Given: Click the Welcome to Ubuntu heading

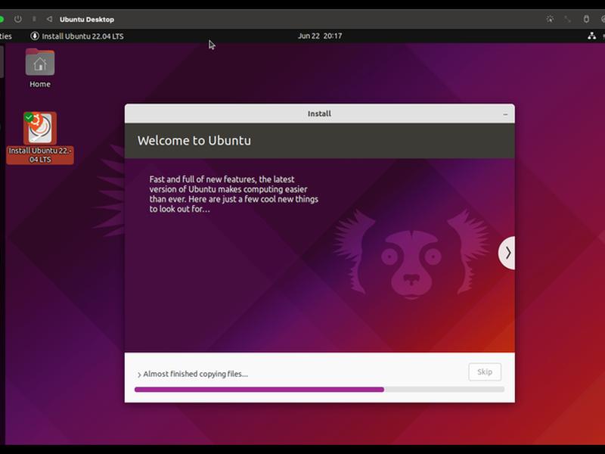Looking at the screenshot, I should [194, 141].
